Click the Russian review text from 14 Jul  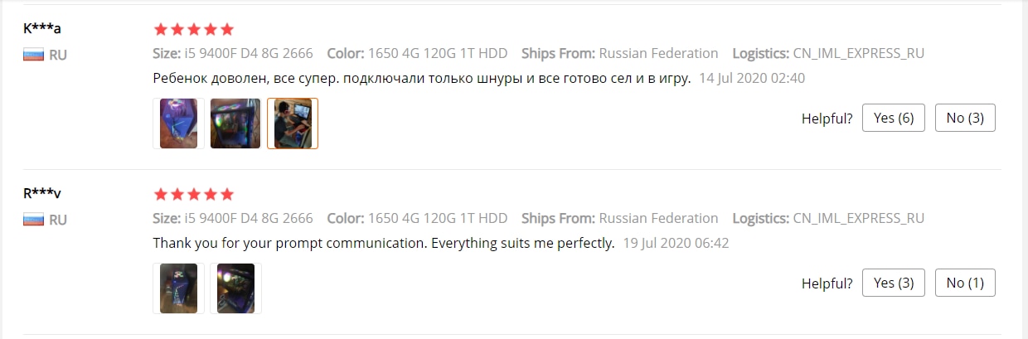pyautogui.click(x=422, y=79)
